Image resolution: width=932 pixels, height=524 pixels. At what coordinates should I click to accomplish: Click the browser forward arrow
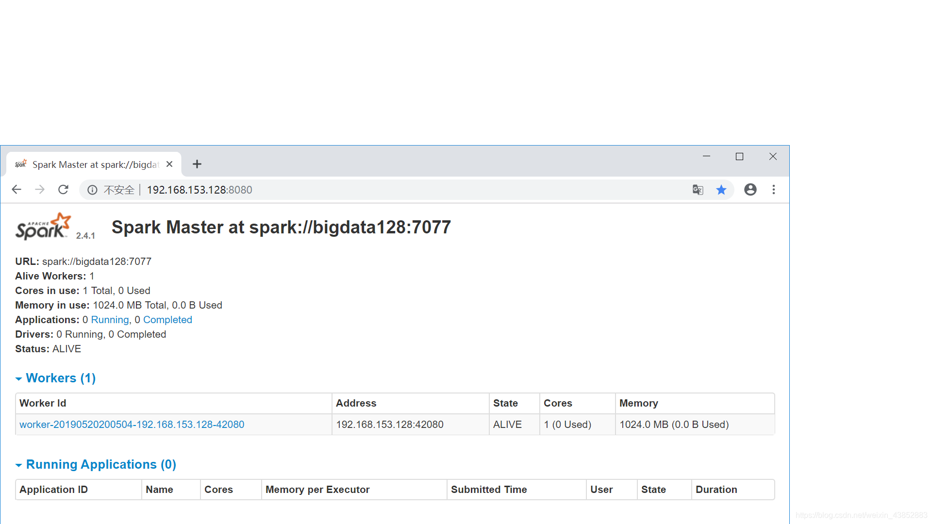click(40, 190)
